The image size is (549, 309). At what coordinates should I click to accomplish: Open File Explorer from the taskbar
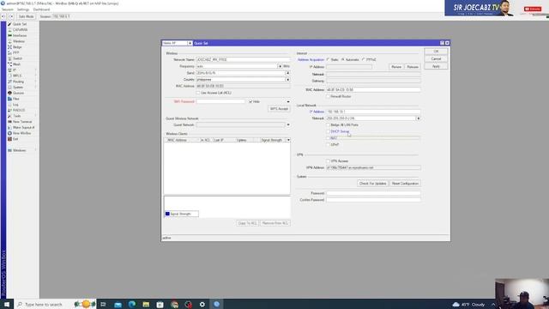point(146,304)
